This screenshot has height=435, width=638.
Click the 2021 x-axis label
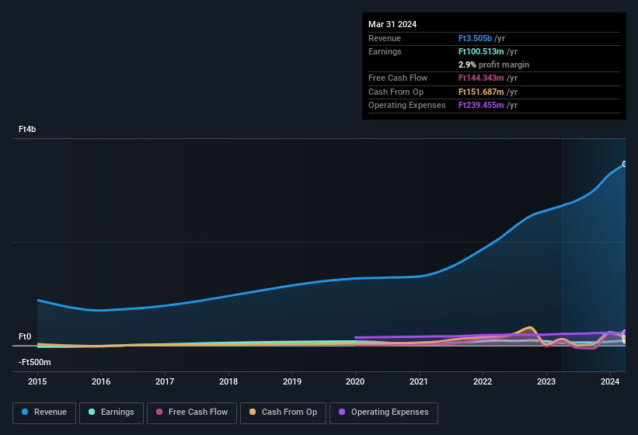419,381
